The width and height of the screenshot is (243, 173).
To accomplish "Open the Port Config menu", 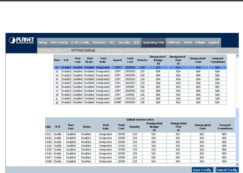I will [x=59, y=42].
